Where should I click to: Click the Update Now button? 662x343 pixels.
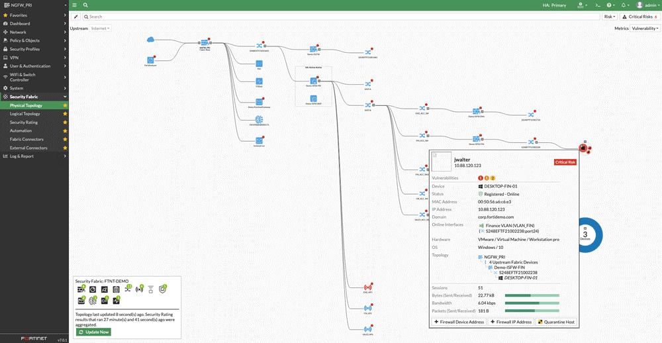point(93,332)
